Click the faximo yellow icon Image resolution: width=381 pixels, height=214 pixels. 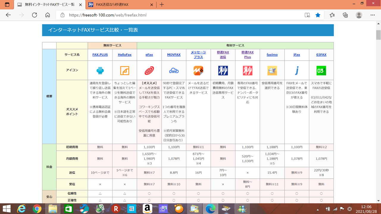tap(272, 70)
